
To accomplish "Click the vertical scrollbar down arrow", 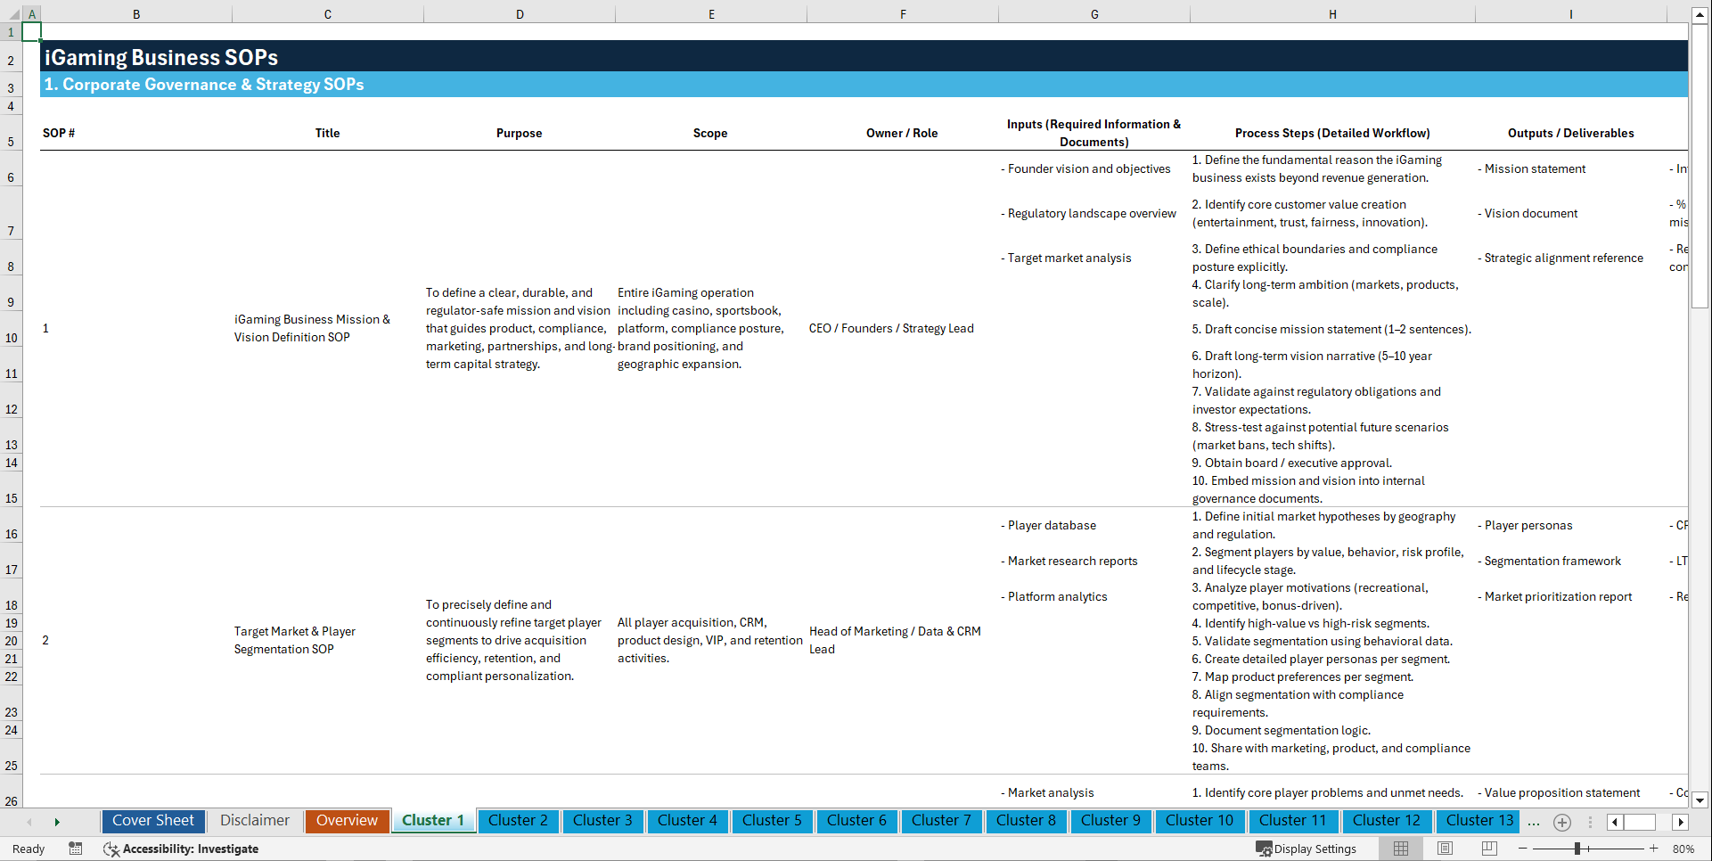I will 1700,800.
